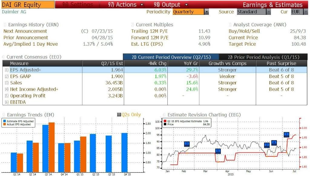
Task: Enable the Q2s Only checkbox
Action: (x=119, y=115)
